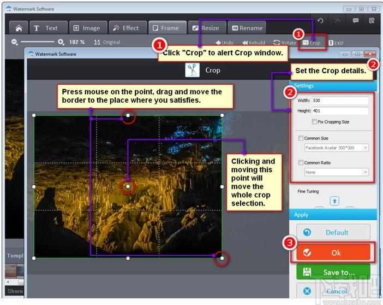Open the Text watermark tab
This screenshot has height=305, width=383.
coord(49,28)
